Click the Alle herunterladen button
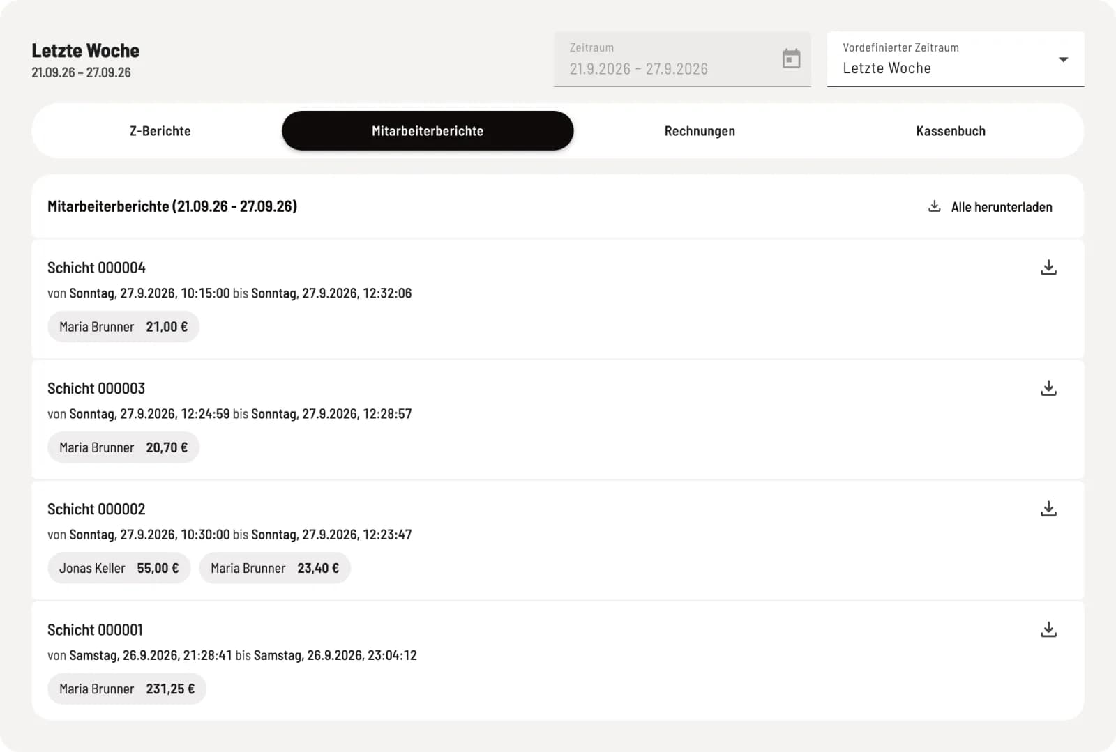 click(x=990, y=207)
